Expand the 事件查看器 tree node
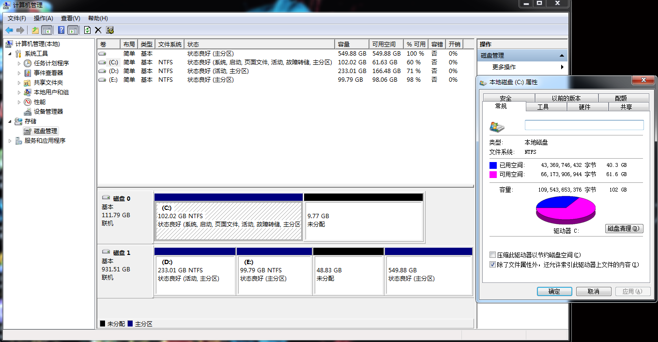 (x=19, y=73)
